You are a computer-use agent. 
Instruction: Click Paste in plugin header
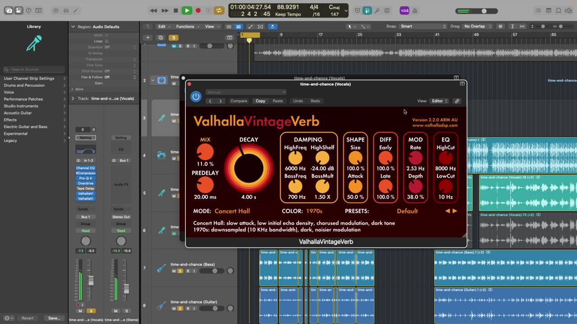point(278,101)
